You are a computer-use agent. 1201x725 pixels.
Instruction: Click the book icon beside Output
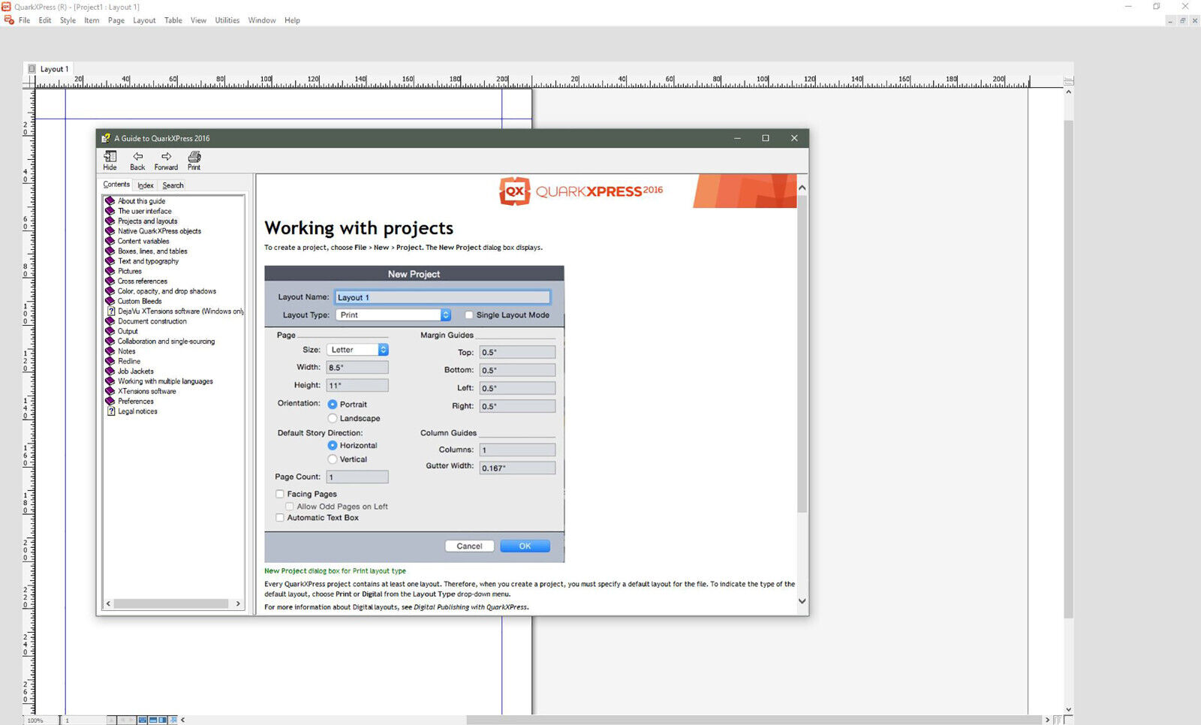click(x=110, y=331)
